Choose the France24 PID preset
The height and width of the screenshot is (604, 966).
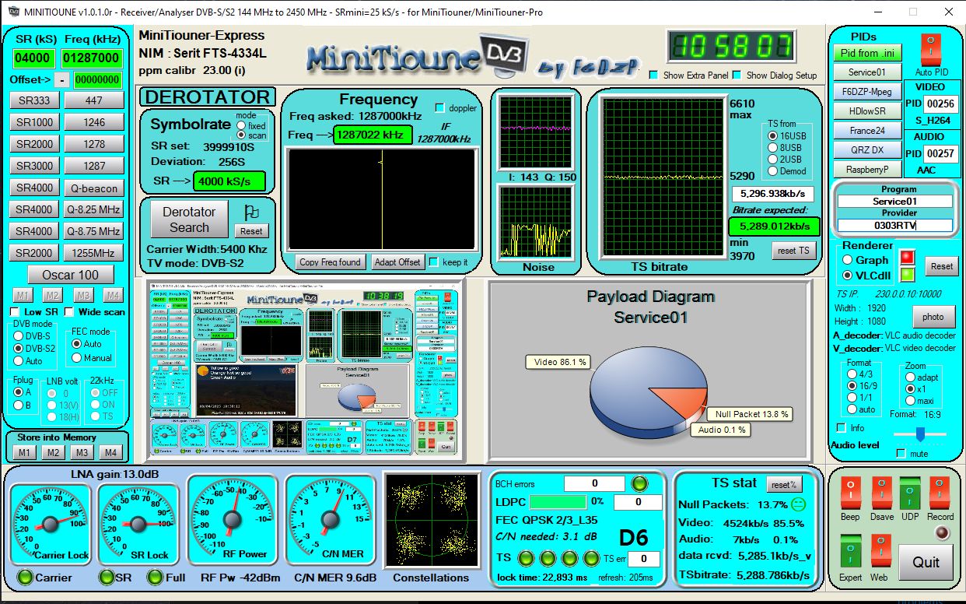[867, 131]
